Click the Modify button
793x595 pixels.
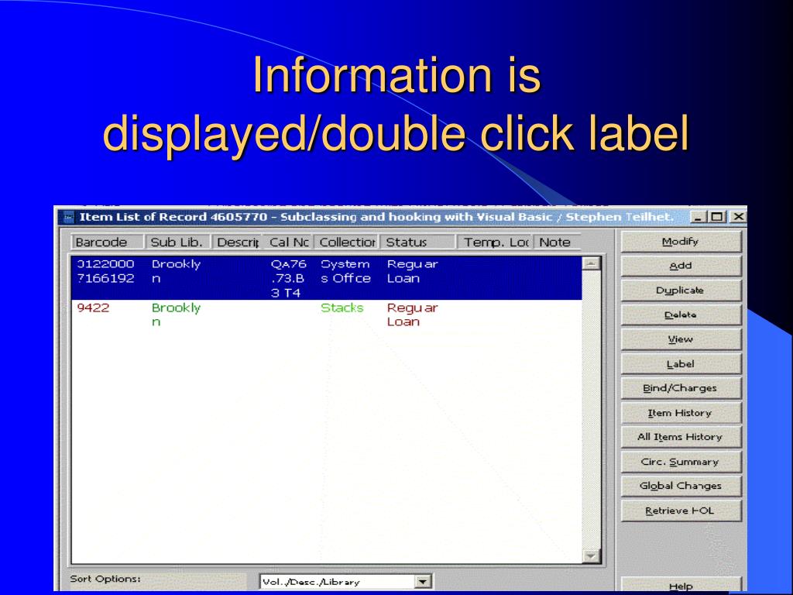(680, 242)
